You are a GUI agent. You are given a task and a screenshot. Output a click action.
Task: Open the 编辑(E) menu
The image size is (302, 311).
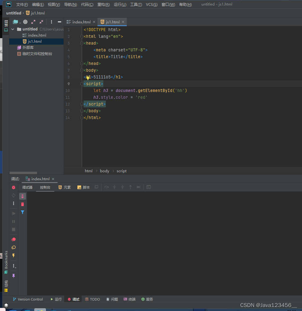coord(38,4)
